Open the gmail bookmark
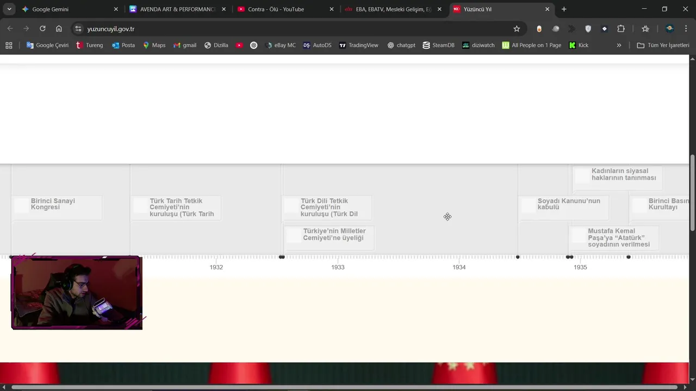 click(185, 45)
